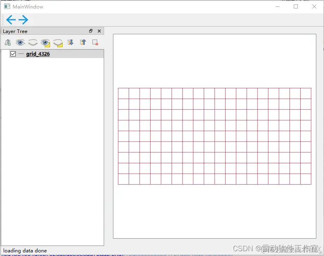
Task: Show all layers using the open eye icon
Action: coord(20,42)
